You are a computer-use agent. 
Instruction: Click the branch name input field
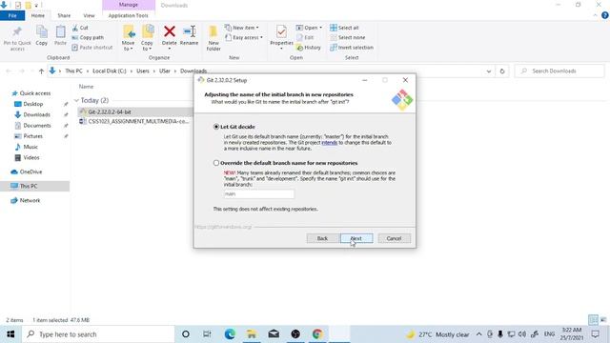click(259, 193)
